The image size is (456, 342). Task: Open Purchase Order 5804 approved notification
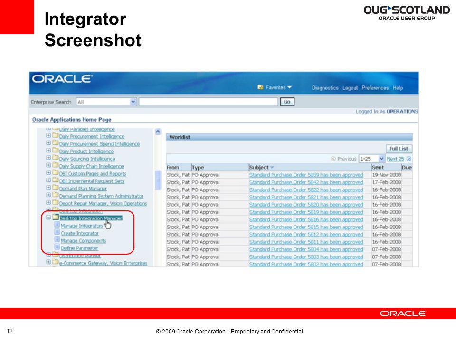(306, 249)
